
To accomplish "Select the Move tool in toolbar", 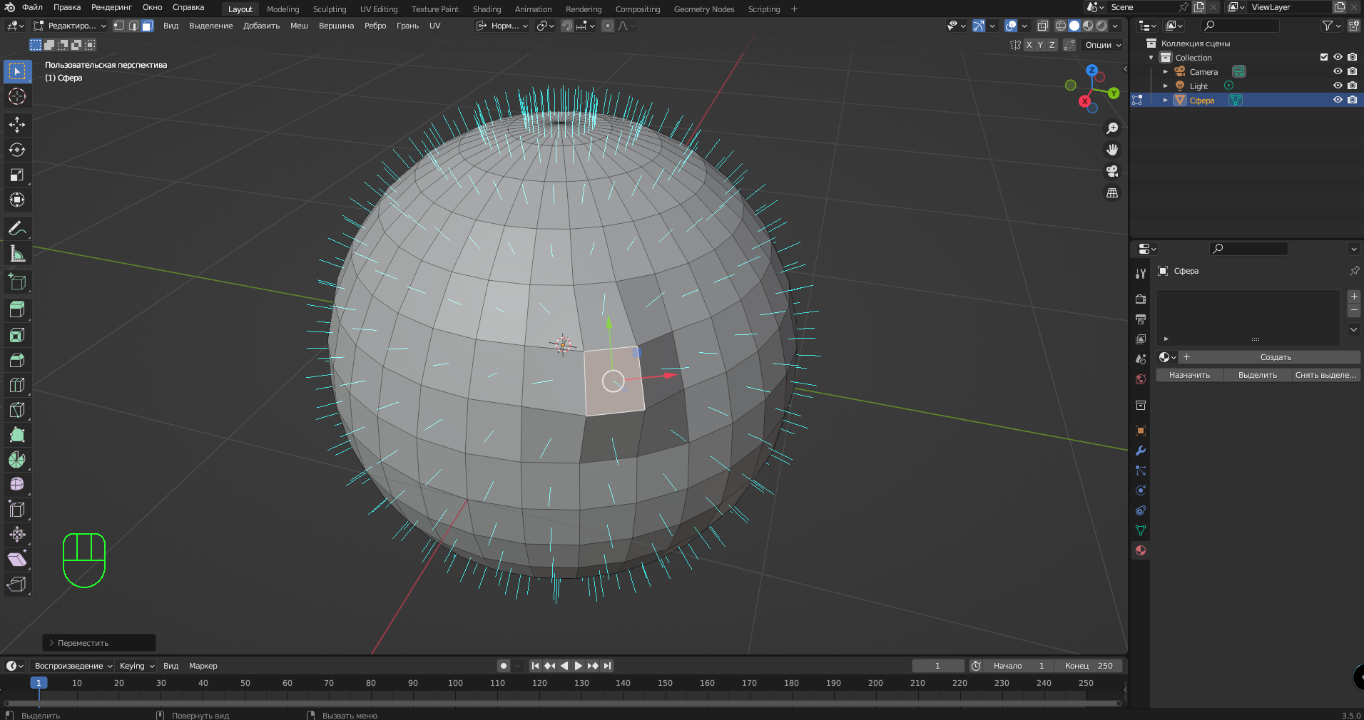I will click(17, 125).
